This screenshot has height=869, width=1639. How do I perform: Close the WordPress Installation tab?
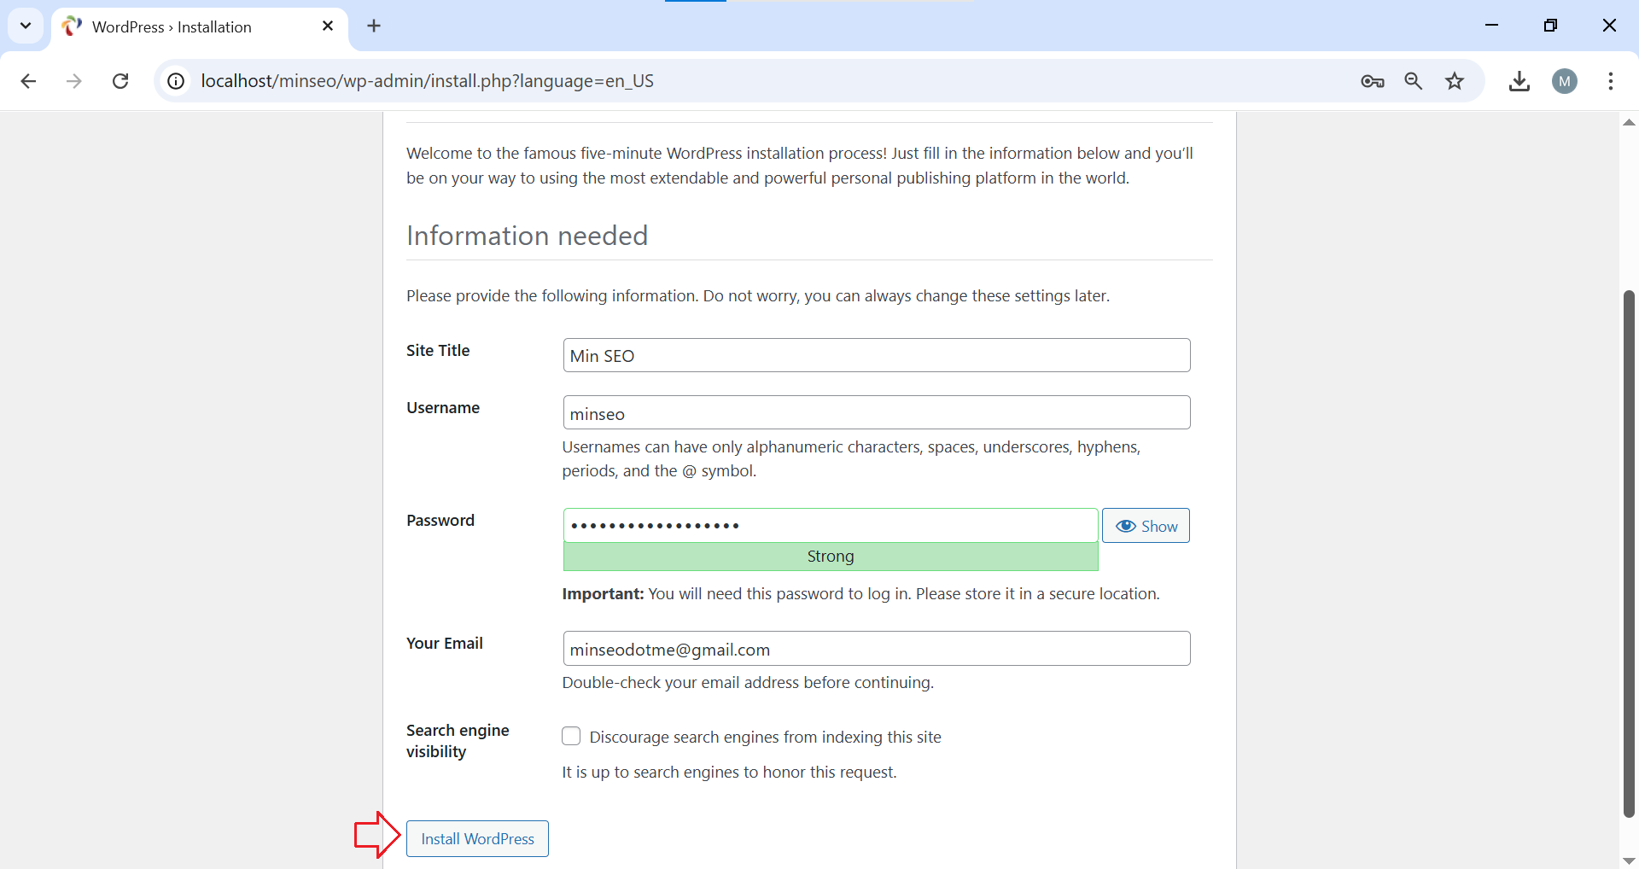pyautogui.click(x=328, y=26)
